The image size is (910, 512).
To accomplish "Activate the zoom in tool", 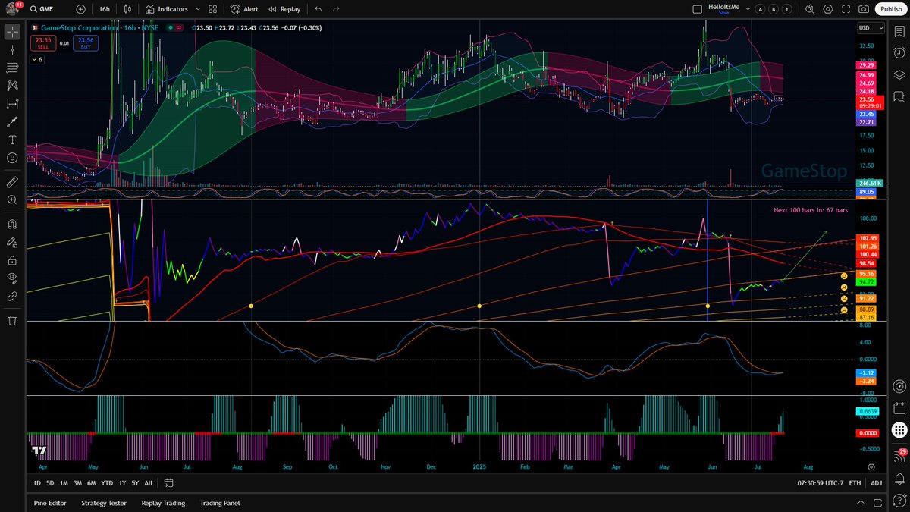I will (12, 200).
